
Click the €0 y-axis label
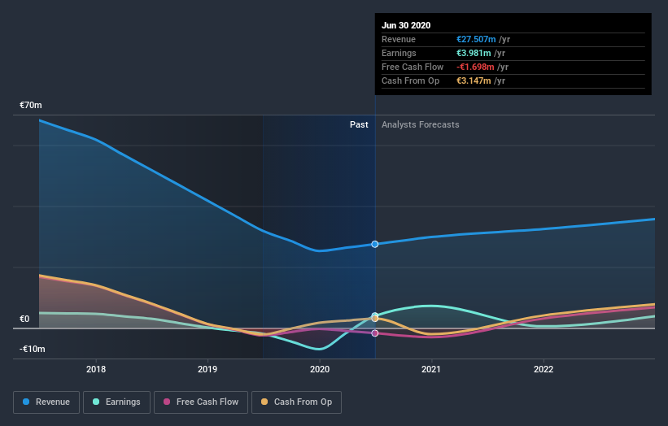tap(24, 319)
